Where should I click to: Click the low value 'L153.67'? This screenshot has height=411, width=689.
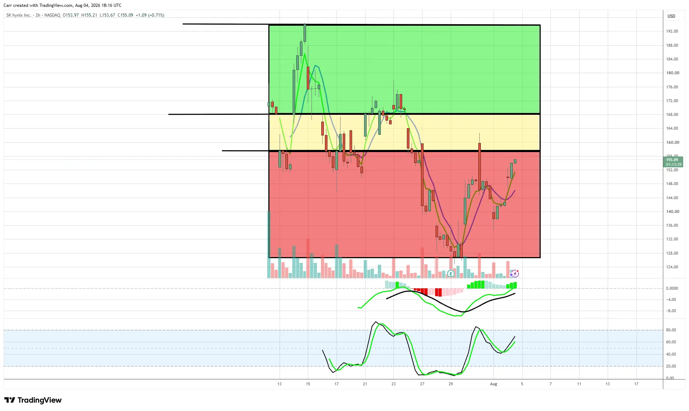coord(107,15)
